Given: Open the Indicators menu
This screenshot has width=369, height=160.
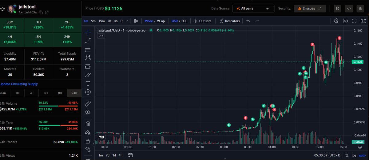Looking at the screenshot, I should pyautogui.click(x=230, y=21).
